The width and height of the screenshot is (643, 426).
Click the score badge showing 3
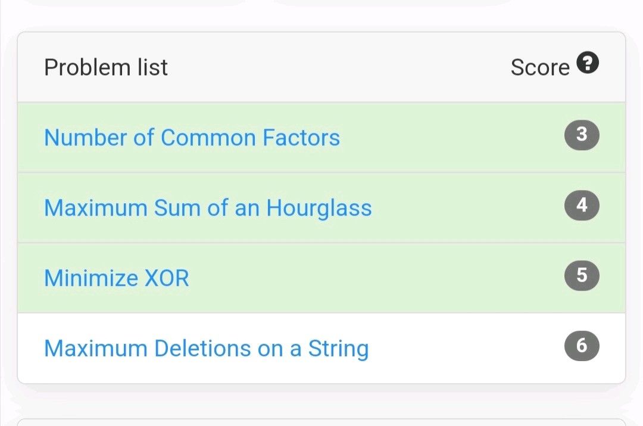point(582,135)
